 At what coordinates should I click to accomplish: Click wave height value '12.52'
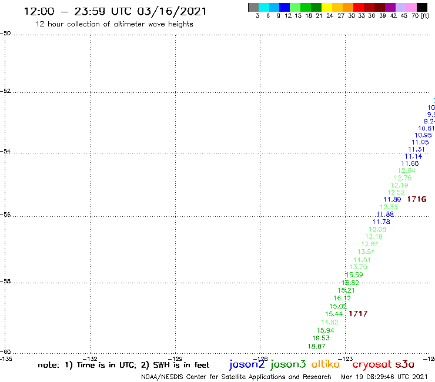tap(396, 192)
